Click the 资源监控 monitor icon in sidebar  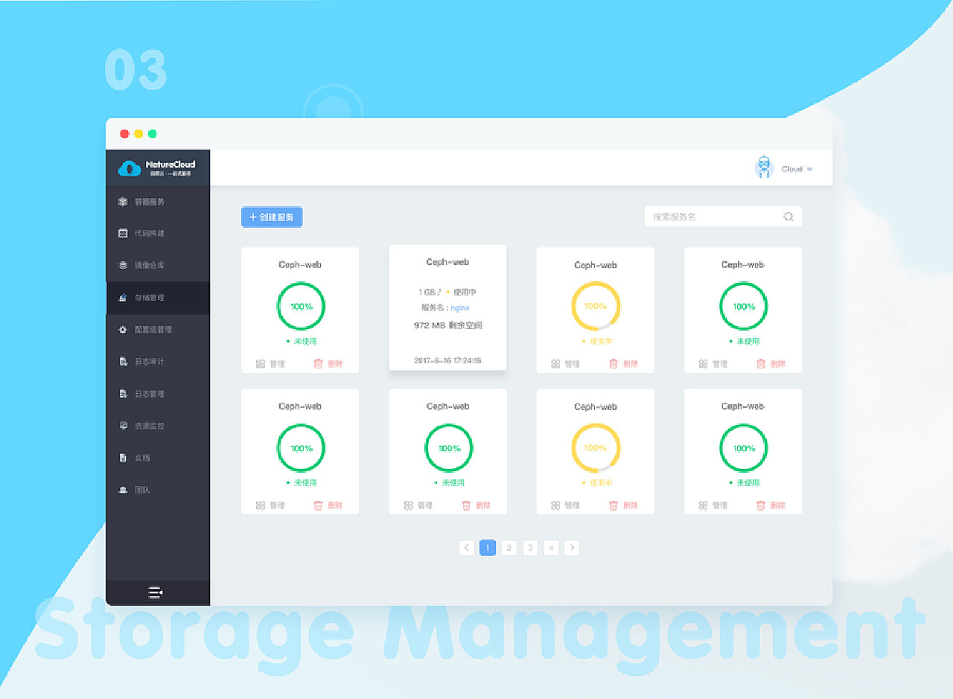click(x=124, y=426)
